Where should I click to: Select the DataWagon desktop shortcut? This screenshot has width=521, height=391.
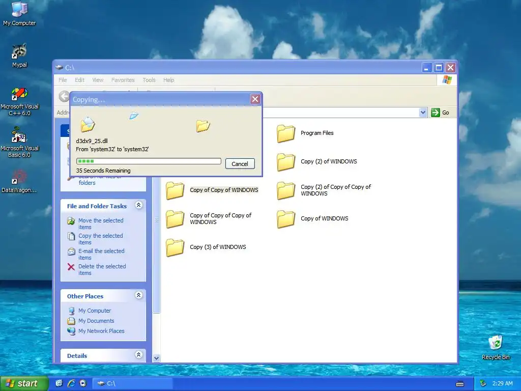pyautogui.click(x=19, y=181)
